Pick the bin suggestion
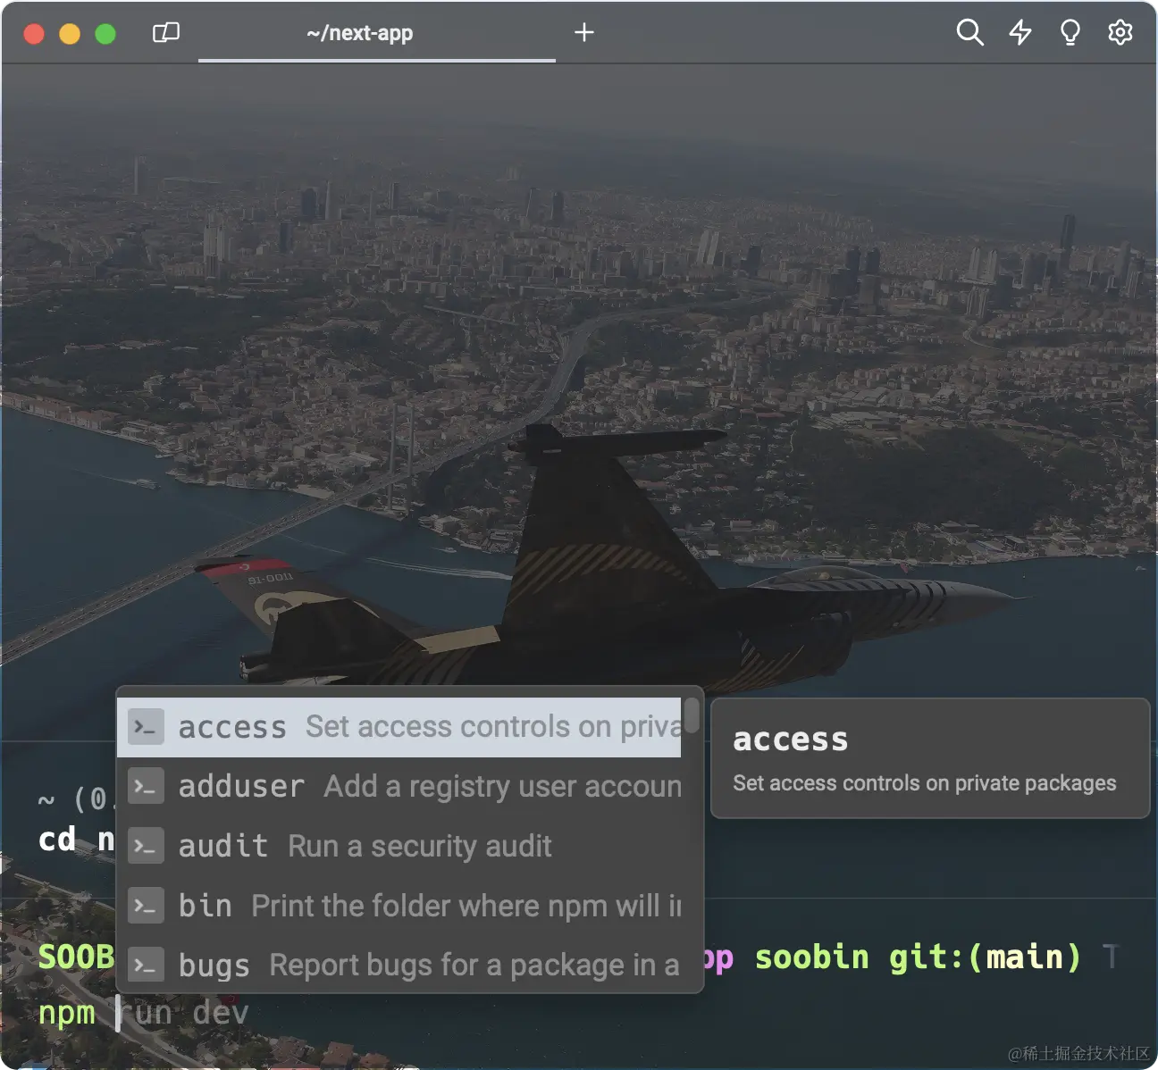The height and width of the screenshot is (1070, 1158). coord(399,906)
